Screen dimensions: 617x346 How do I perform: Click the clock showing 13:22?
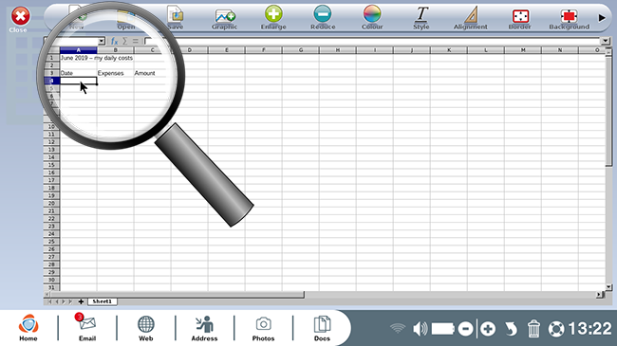pos(589,328)
